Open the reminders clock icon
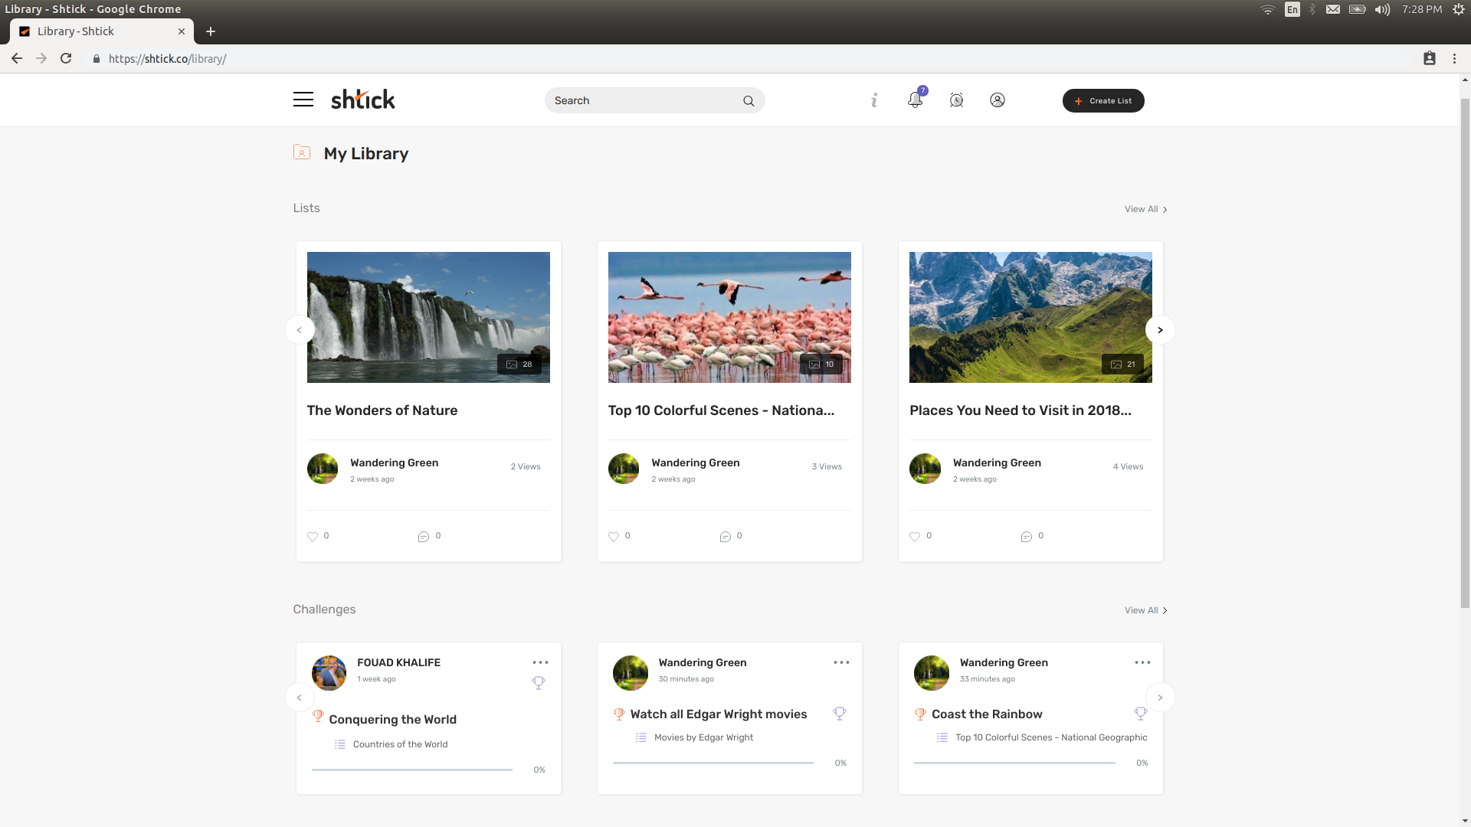This screenshot has width=1471, height=827. (956, 100)
